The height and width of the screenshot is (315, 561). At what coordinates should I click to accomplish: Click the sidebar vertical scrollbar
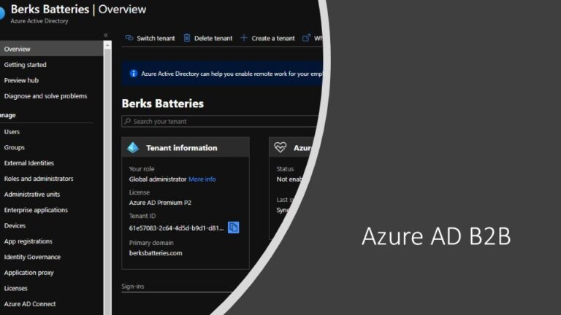pos(107,175)
